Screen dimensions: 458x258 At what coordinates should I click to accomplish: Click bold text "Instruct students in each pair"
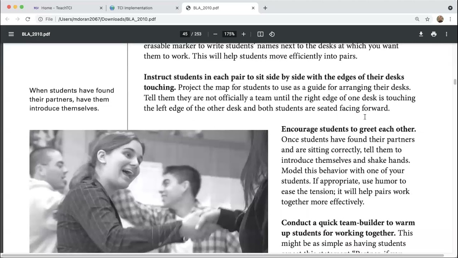tap(194, 77)
